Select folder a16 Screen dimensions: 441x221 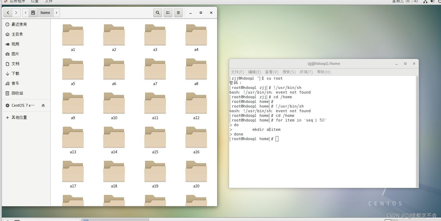point(196,140)
